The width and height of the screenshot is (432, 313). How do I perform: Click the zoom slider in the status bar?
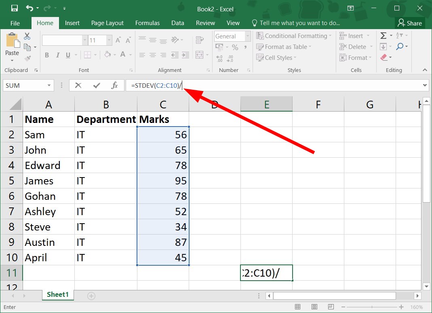point(372,307)
